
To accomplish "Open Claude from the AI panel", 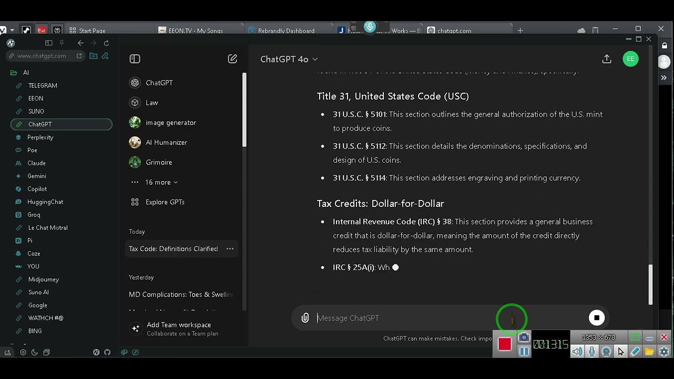I will (x=36, y=163).
